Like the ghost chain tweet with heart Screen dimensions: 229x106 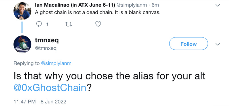pos(98,24)
